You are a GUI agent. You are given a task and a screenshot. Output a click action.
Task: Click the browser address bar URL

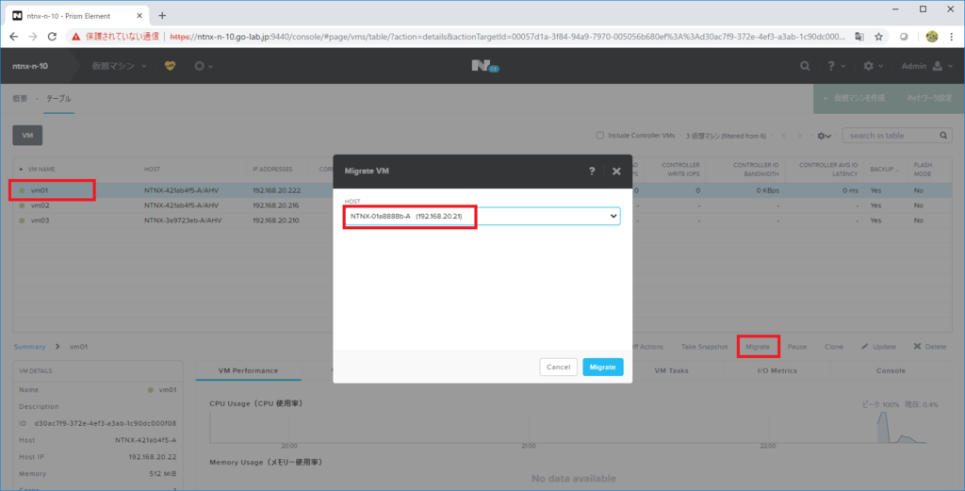507,37
